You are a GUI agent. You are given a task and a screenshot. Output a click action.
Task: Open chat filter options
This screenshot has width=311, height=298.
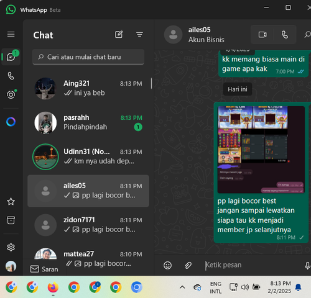click(139, 34)
